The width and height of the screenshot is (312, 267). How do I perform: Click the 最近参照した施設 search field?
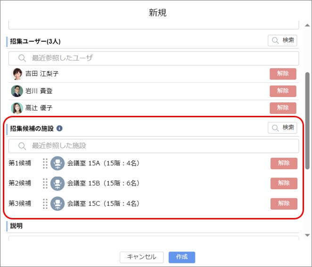[154, 146]
